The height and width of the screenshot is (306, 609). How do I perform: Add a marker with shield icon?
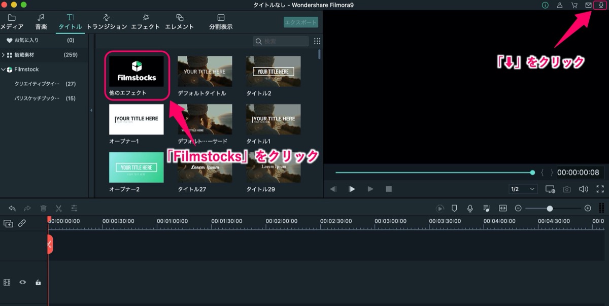click(x=454, y=208)
